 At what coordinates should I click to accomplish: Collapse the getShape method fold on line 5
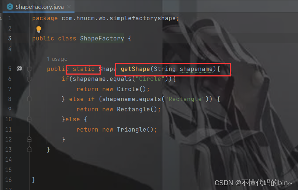29,69
